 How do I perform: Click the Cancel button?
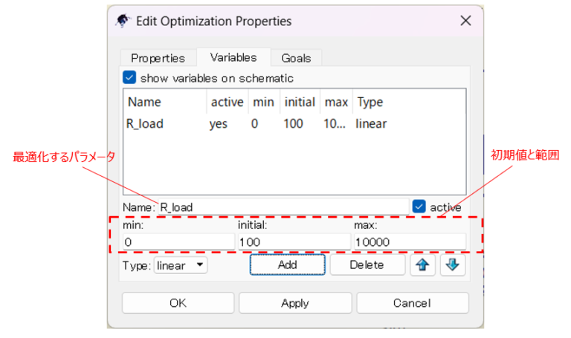(412, 303)
